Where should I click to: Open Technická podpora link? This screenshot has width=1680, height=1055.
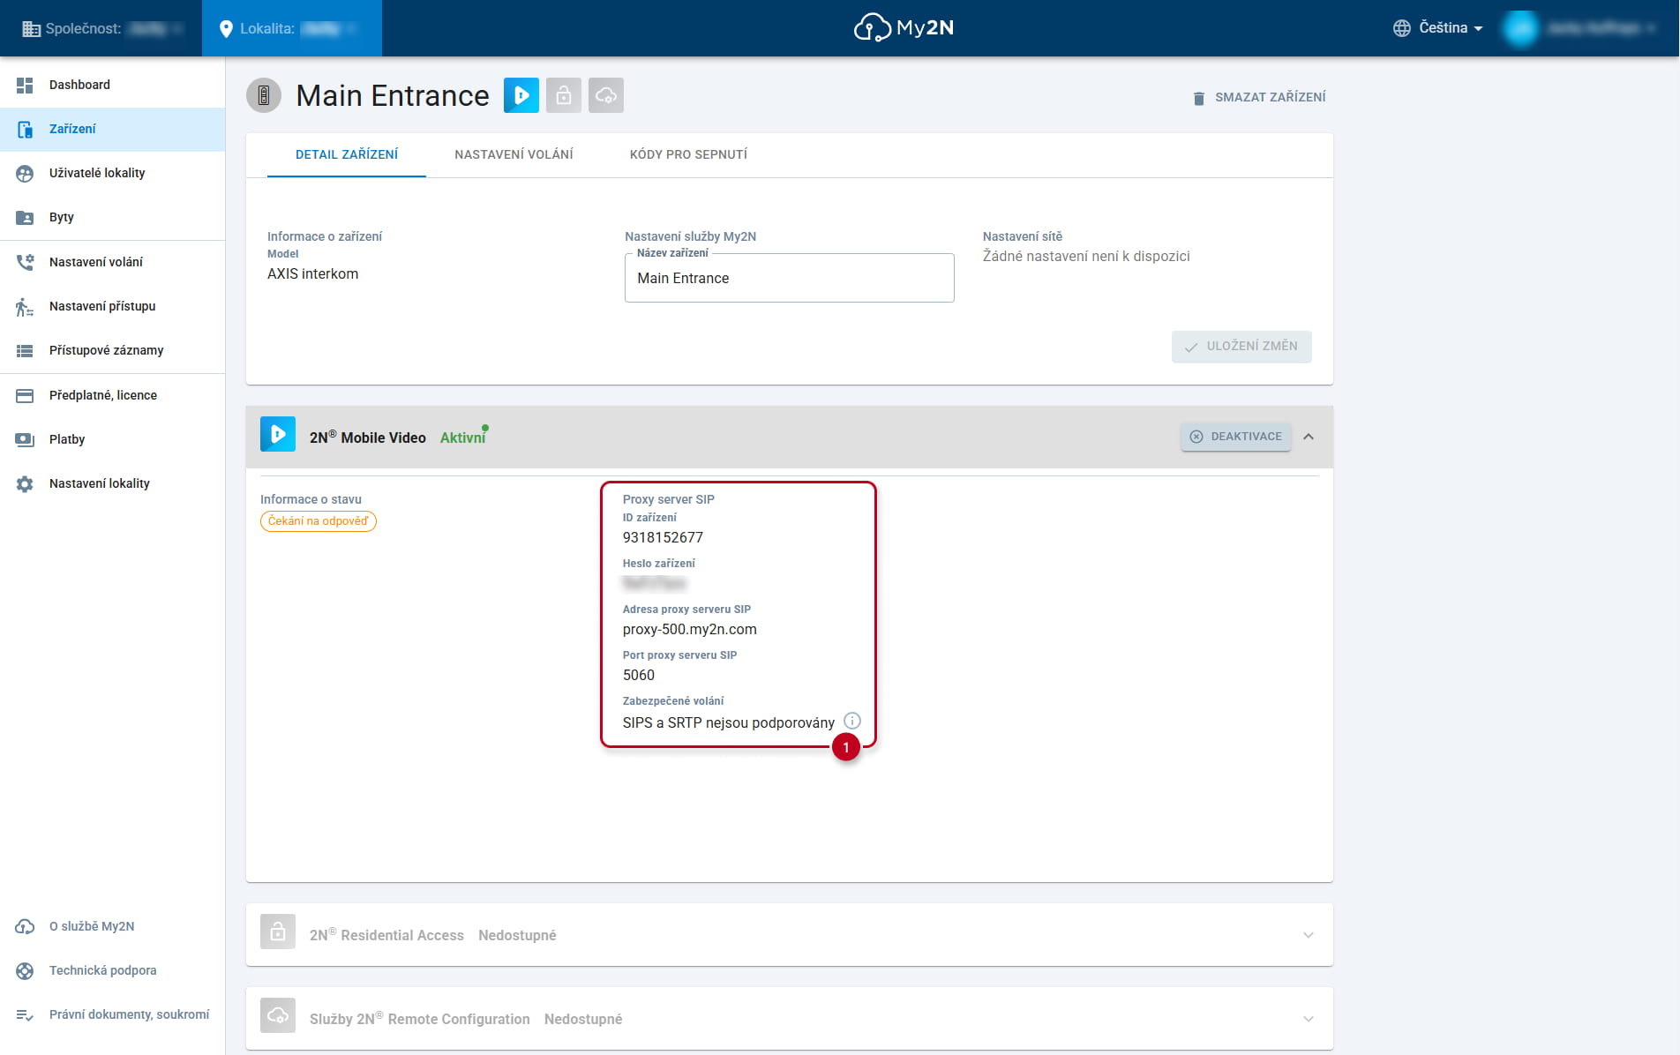point(112,970)
